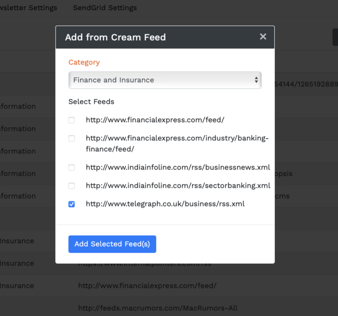Open the Category dropdown
The width and height of the screenshot is (338, 316).
(x=165, y=80)
